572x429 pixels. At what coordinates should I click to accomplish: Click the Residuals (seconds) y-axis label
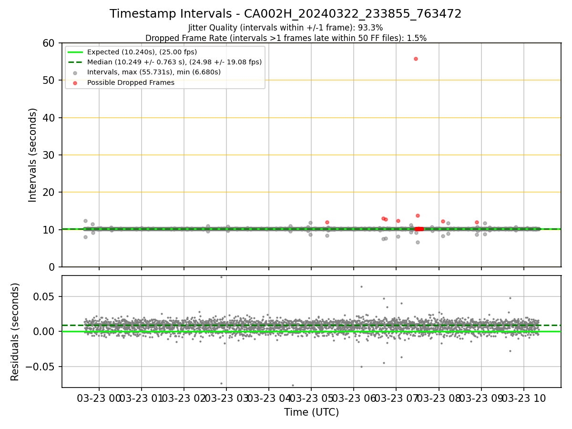(15, 332)
